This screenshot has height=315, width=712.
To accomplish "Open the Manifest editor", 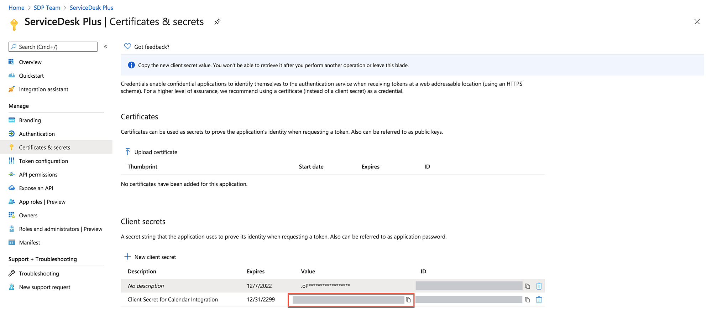I will click(30, 242).
